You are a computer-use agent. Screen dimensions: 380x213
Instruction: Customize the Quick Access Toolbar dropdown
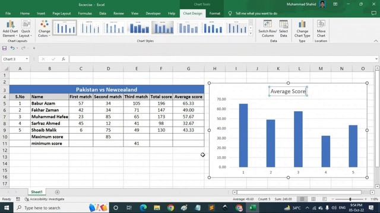(34, 49)
